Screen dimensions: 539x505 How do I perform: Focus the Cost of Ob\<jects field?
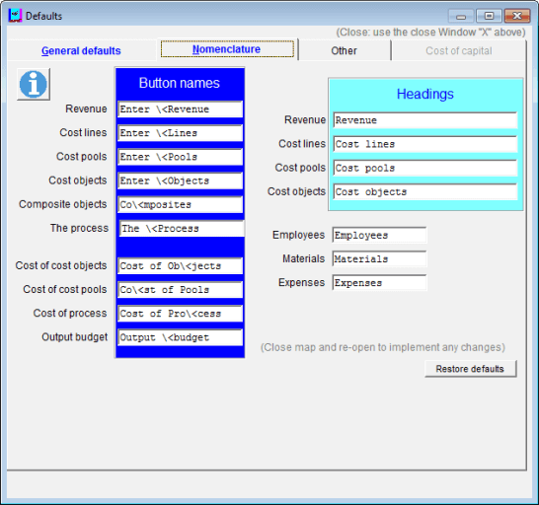coord(180,266)
